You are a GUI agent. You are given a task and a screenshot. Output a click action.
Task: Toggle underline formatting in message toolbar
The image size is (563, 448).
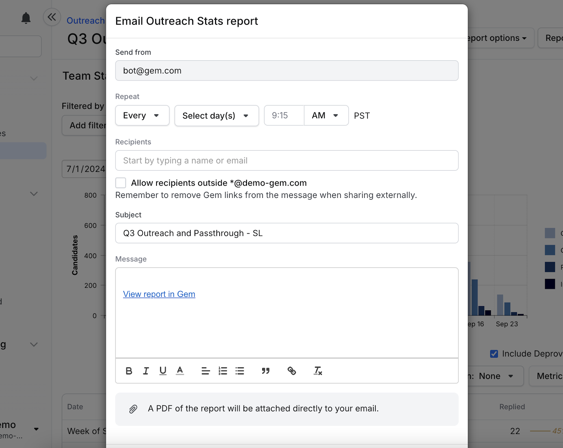[163, 371]
